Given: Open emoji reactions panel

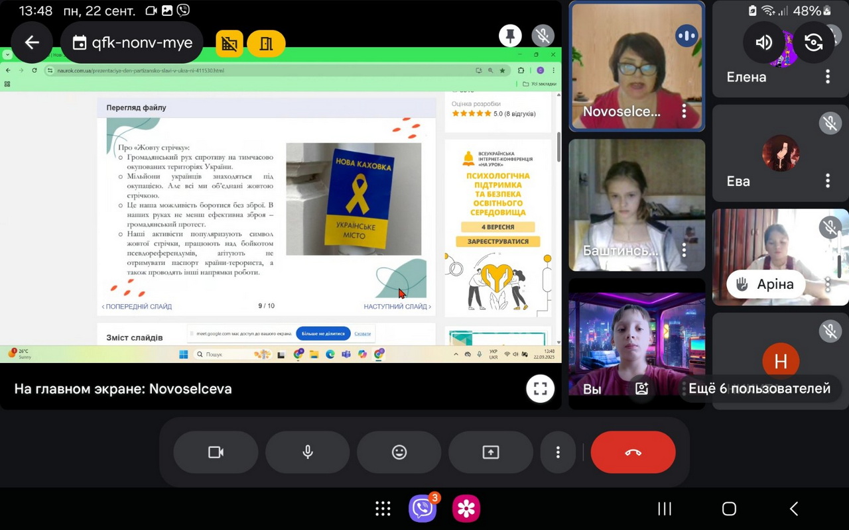Looking at the screenshot, I should 399,452.
